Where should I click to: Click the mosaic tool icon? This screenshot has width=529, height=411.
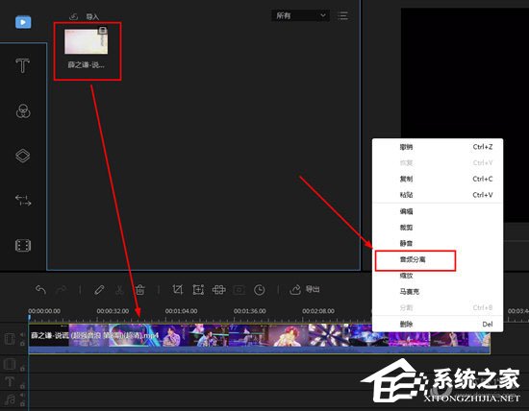[218, 290]
